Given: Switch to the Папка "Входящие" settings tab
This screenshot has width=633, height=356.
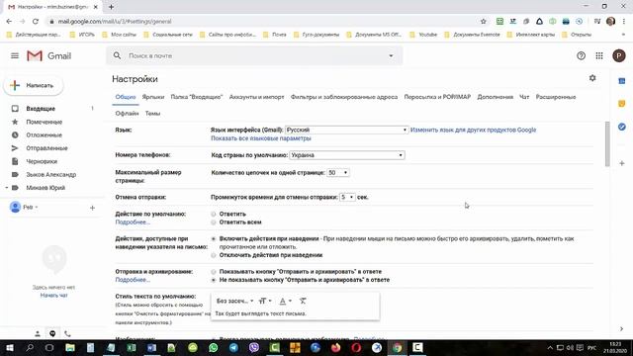Looking at the screenshot, I should click(x=197, y=97).
